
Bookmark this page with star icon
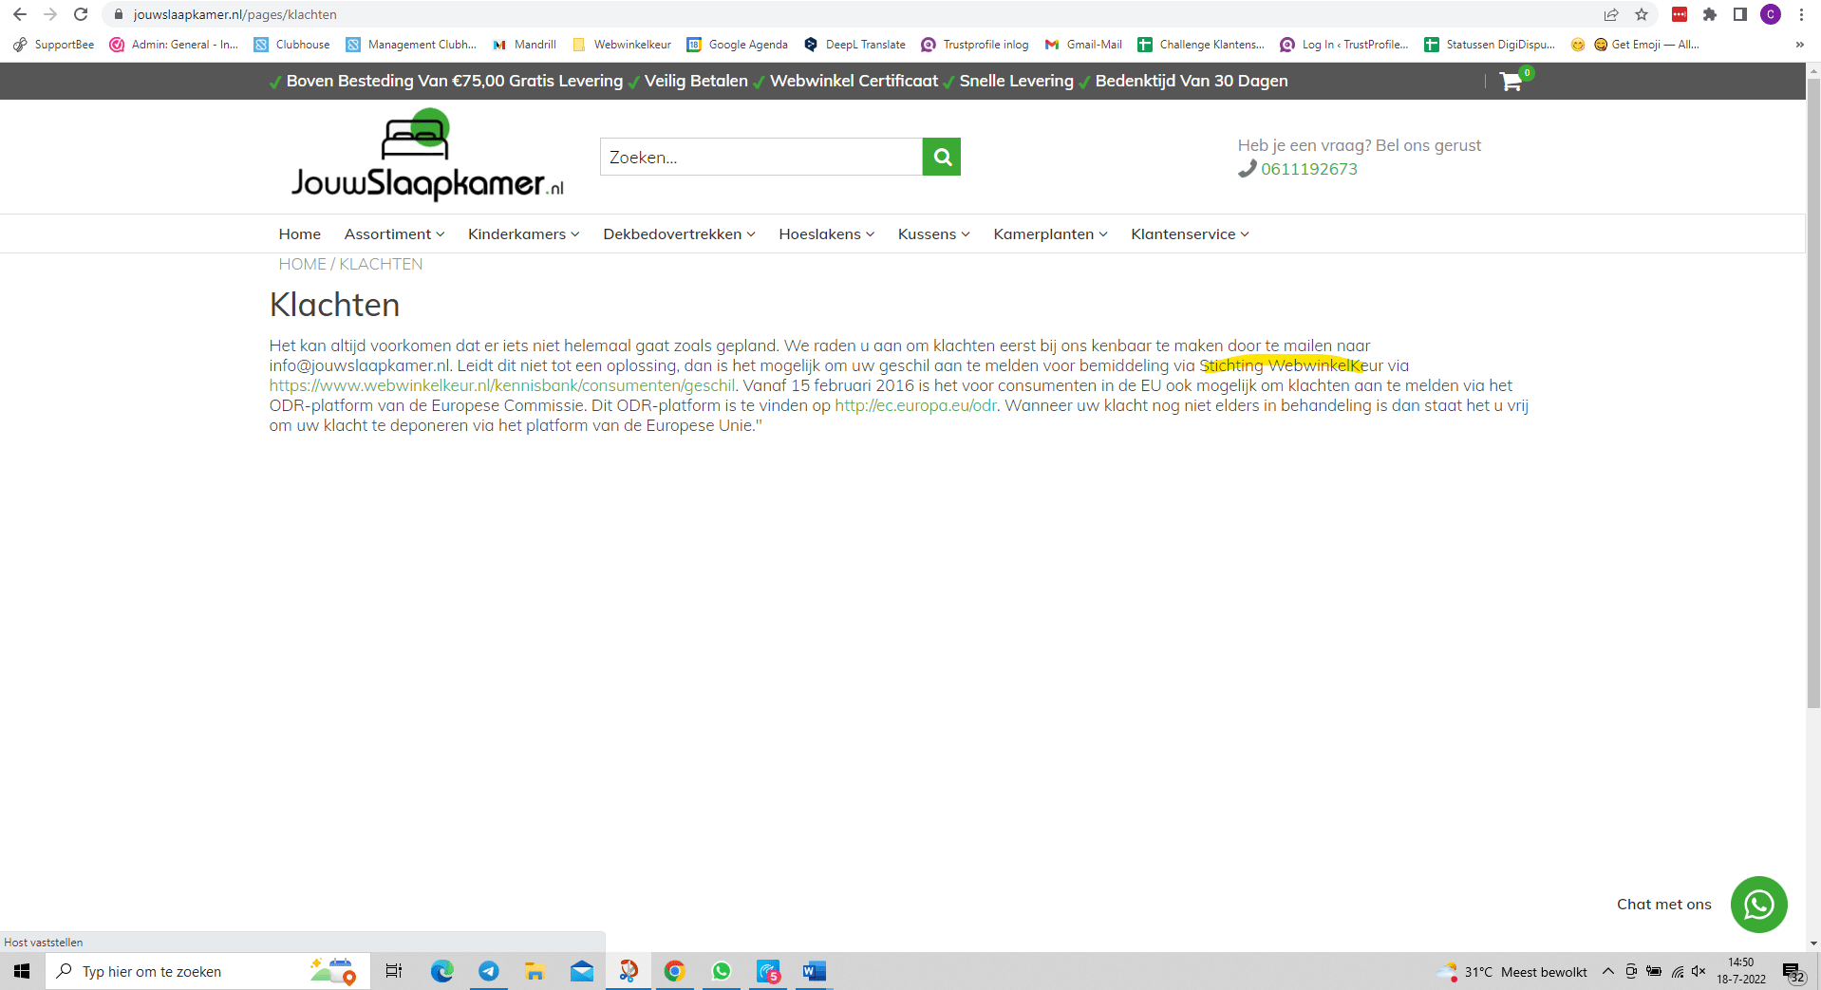[x=1642, y=14]
